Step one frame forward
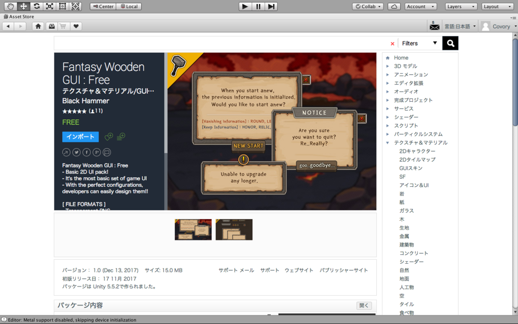 pyautogui.click(x=271, y=6)
